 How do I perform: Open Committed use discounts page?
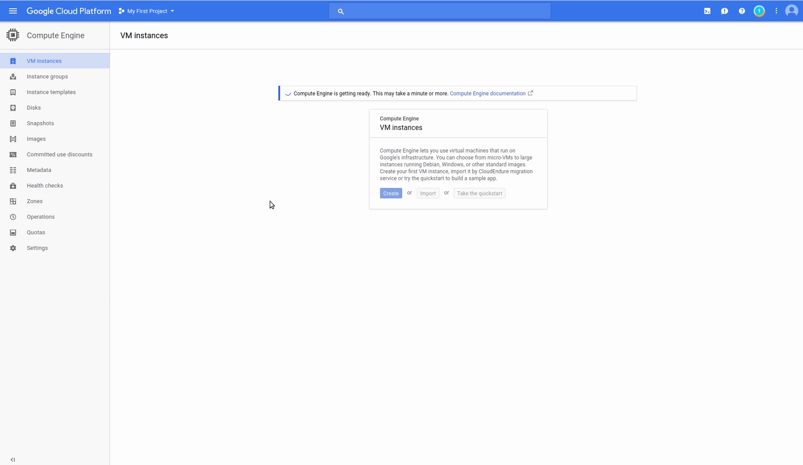(59, 154)
